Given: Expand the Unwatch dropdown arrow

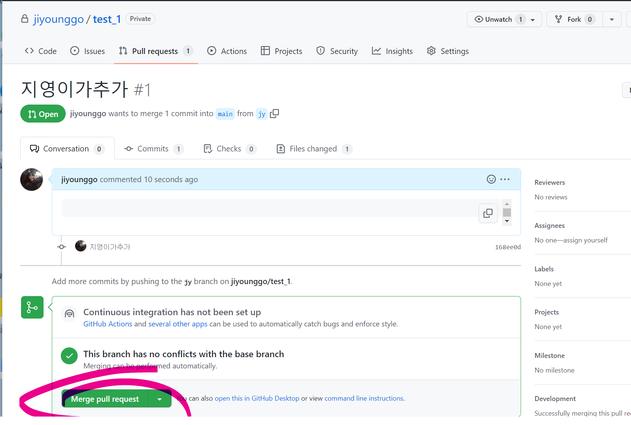Looking at the screenshot, I should (x=533, y=19).
